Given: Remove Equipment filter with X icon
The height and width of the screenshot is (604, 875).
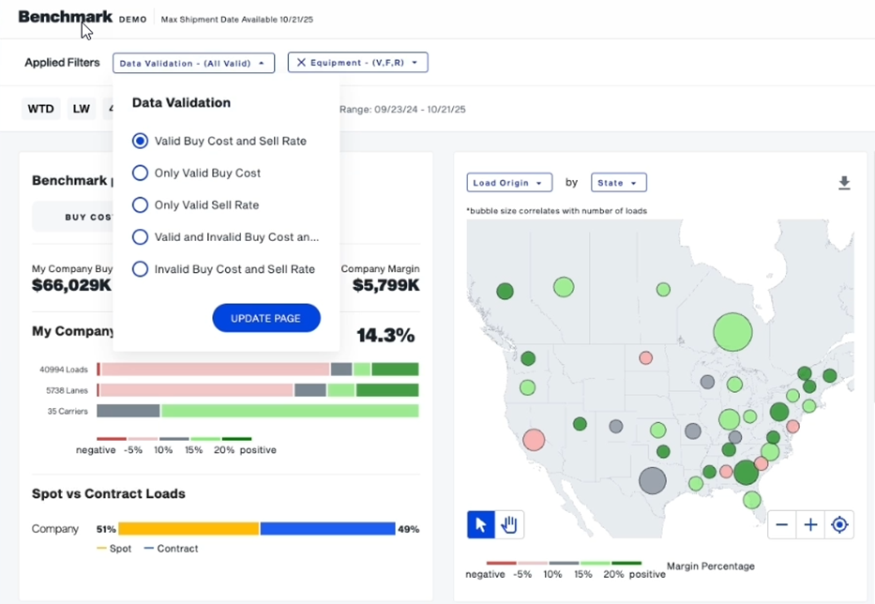Looking at the screenshot, I should [x=301, y=63].
